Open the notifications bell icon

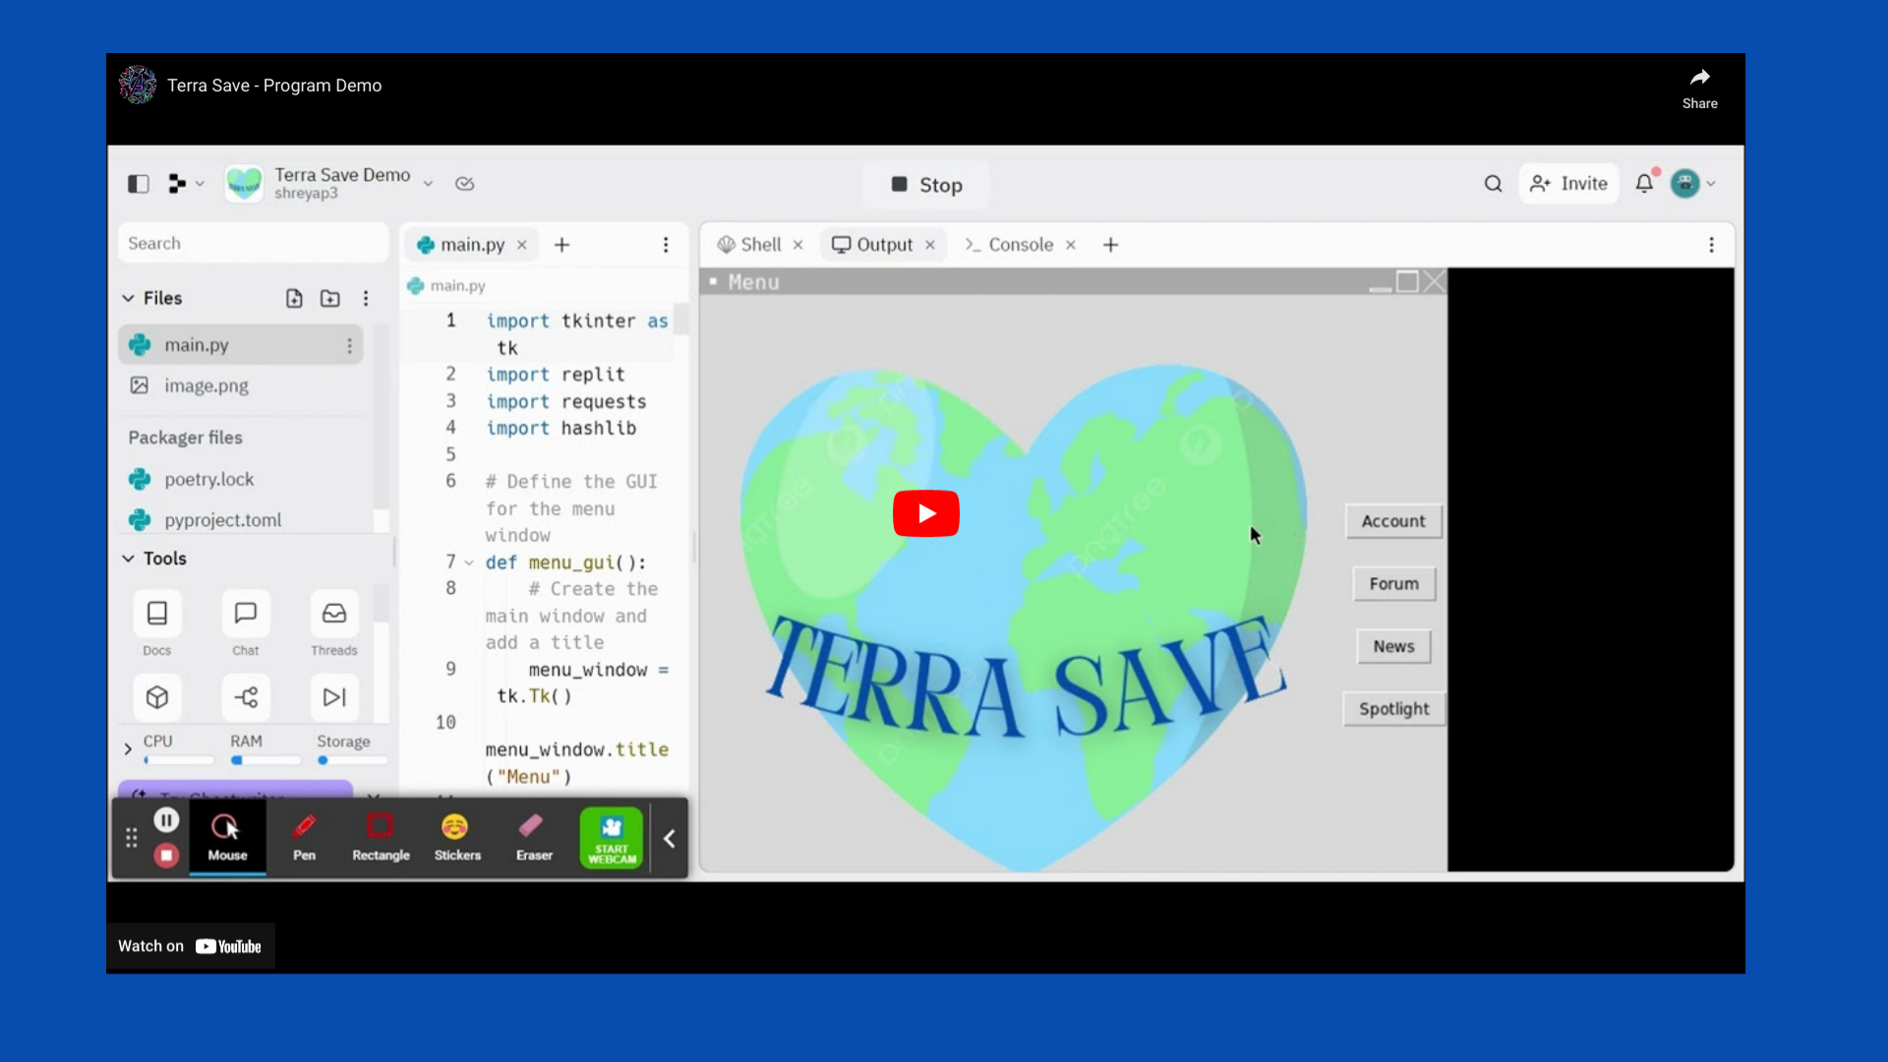tap(1644, 184)
